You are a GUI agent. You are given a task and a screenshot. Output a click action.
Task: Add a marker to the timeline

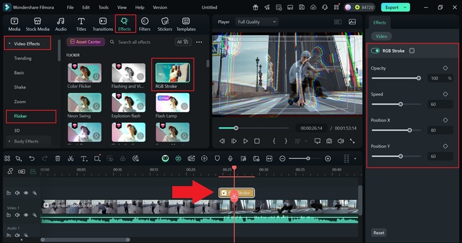(x=217, y=159)
